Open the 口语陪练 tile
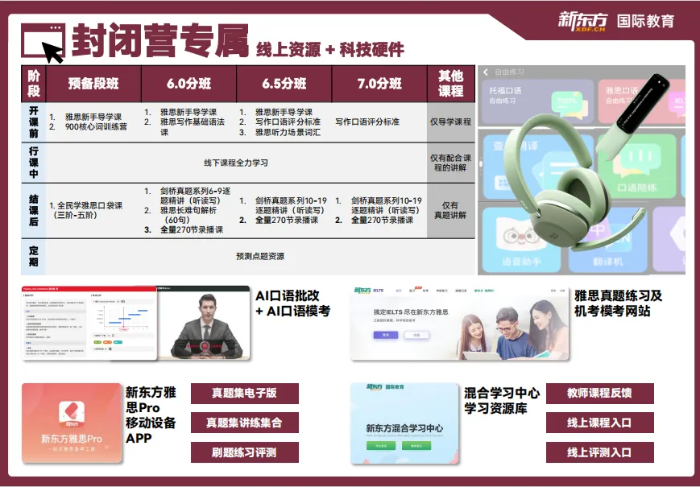700x487 pixels. click(x=637, y=166)
